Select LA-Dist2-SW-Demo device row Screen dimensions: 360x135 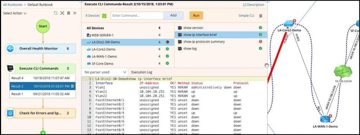(128, 42)
